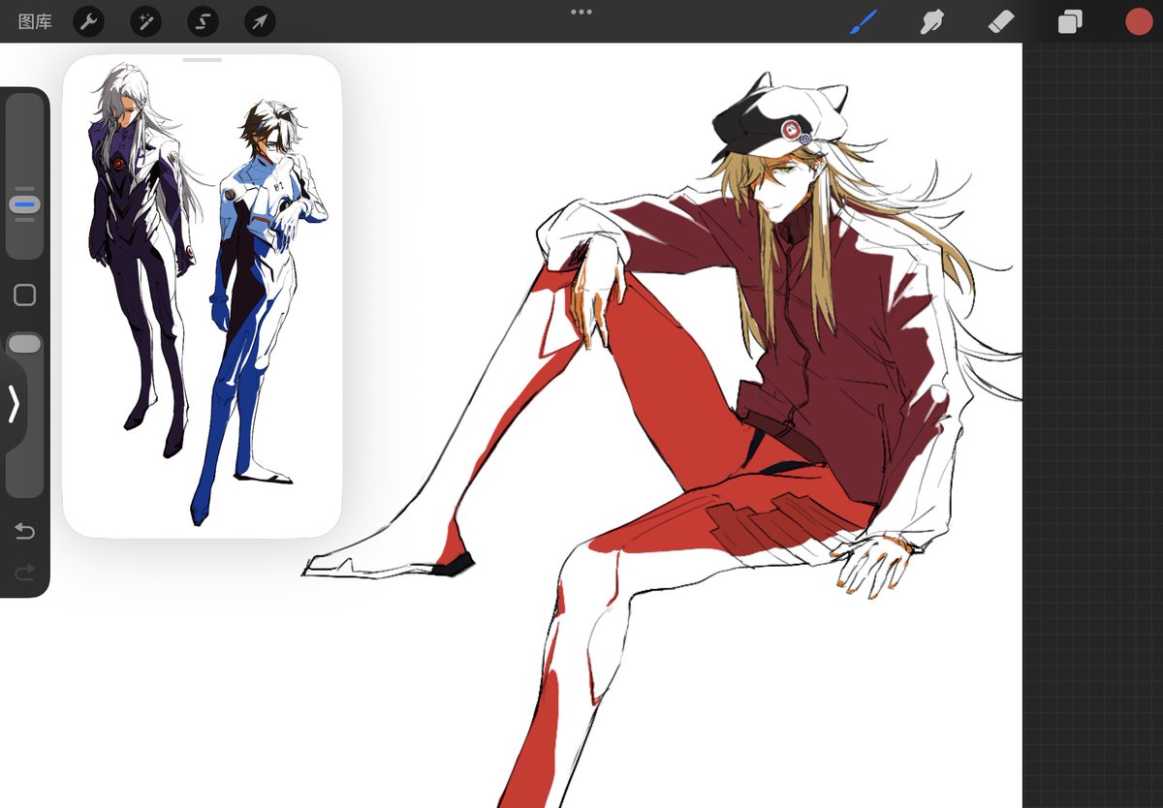The width and height of the screenshot is (1163, 808).
Task: Open the Adjustments magic wand menu
Action: (x=146, y=21)
